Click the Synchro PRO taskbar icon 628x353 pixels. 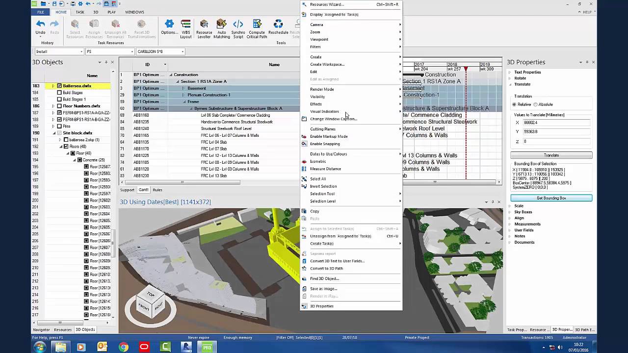tap(207, 347)
